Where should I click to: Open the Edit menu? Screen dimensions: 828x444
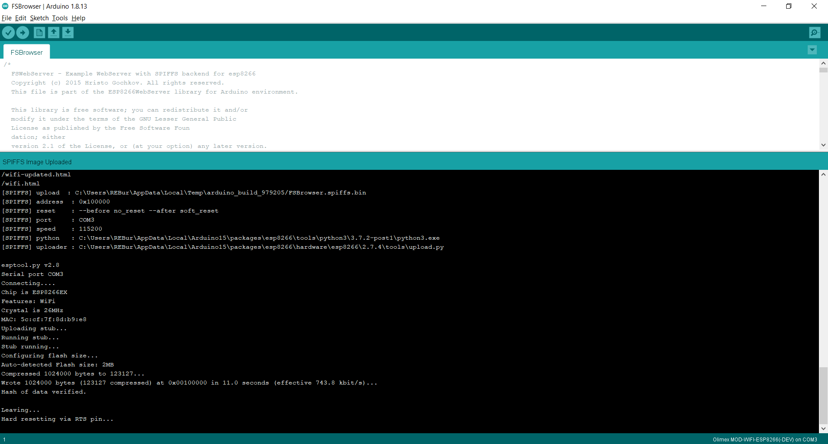(x=21, y=18)
